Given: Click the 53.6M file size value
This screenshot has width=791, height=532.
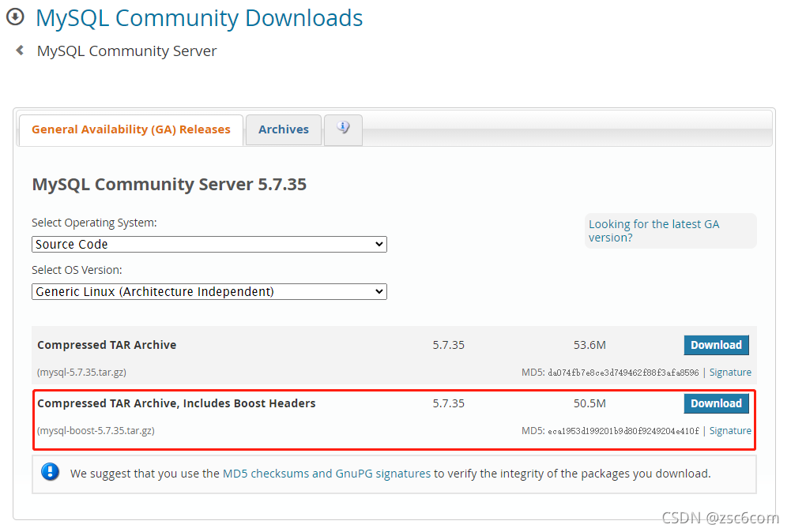Looking at the screenshot, I should 589,345.
